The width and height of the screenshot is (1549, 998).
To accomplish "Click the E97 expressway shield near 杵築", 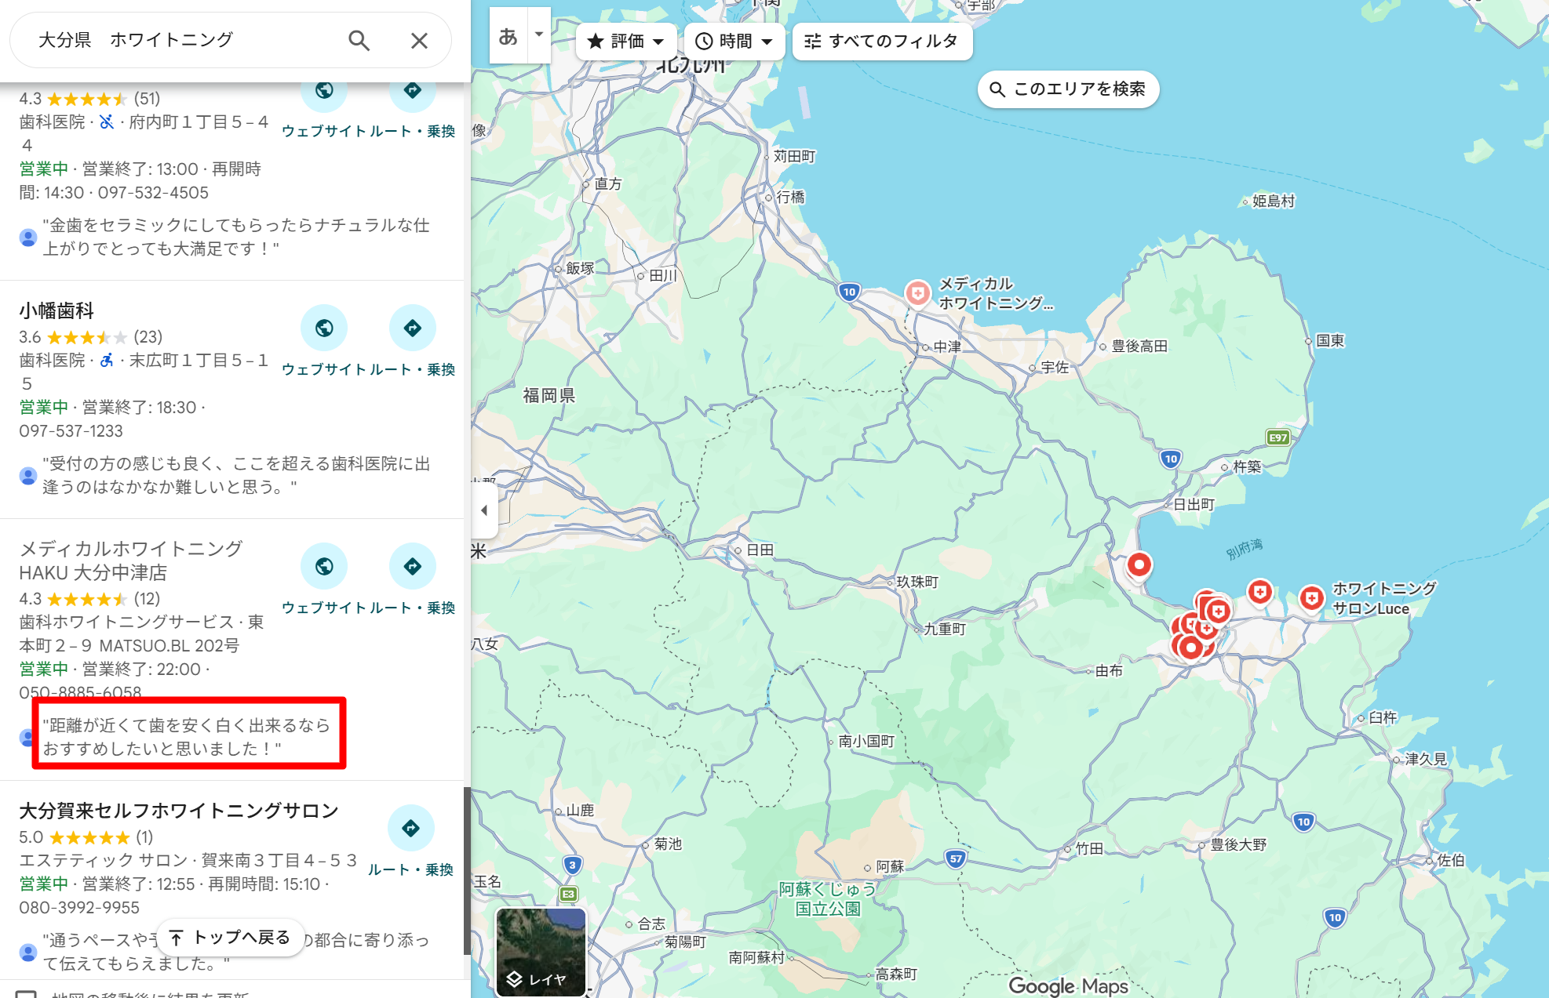I will coord(1278,437).
